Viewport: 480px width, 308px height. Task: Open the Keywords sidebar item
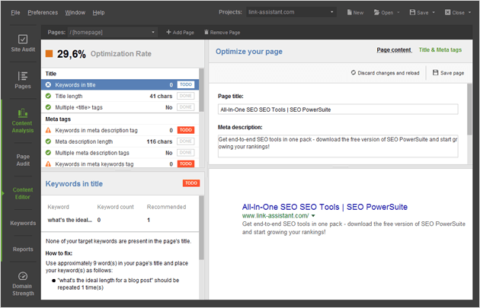23,223
